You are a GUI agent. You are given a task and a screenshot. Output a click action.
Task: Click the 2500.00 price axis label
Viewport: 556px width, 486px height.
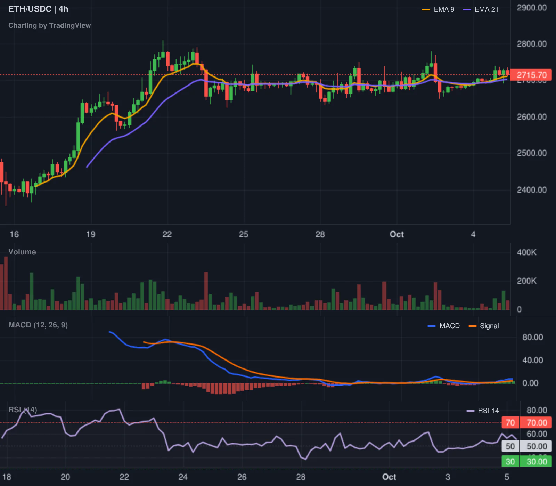pyautogui.click(x=532, y=153)
